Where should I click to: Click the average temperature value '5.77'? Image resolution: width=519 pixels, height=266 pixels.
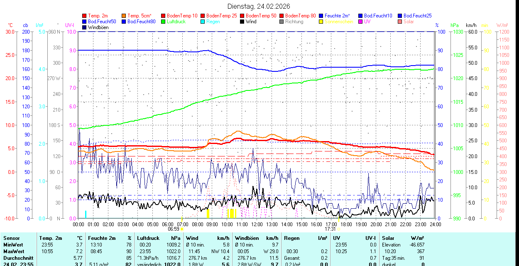coord(77,258)
